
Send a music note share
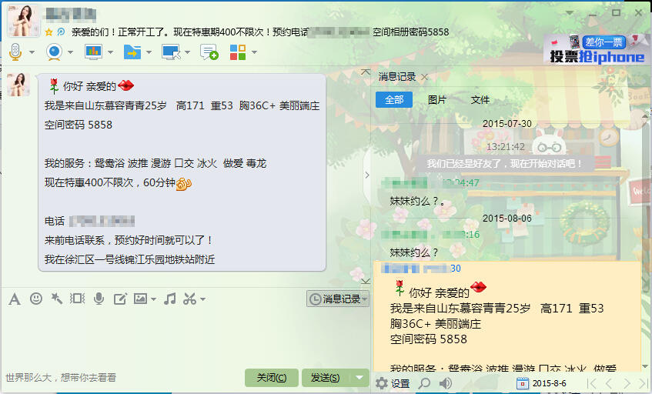coord(169,299)
